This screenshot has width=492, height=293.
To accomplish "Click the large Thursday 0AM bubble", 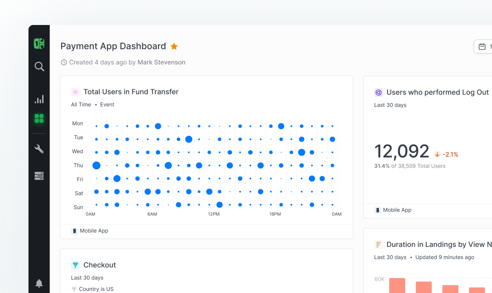I will (x=96, y=165).
